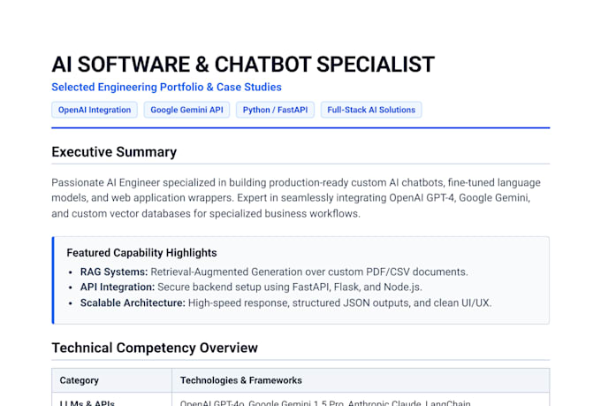Click the Technical Competency Overview heading

click(x=155, y=348)
